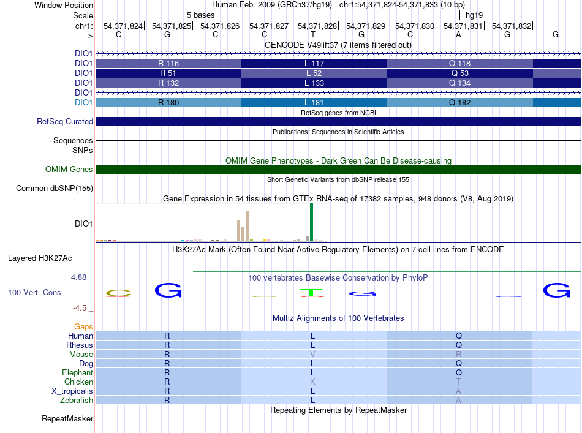
Task: Click the Scale track label
Action: tap(83, 15)
